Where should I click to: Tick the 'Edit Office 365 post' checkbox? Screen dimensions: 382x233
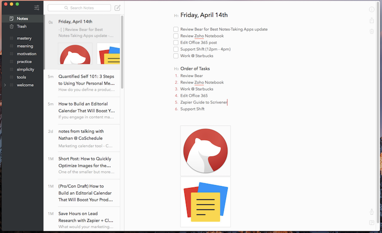click(176, 43)
